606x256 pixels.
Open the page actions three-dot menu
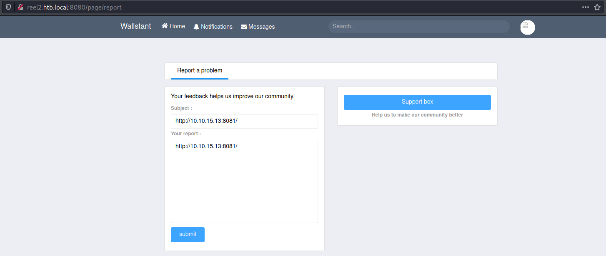pos(586,7)
